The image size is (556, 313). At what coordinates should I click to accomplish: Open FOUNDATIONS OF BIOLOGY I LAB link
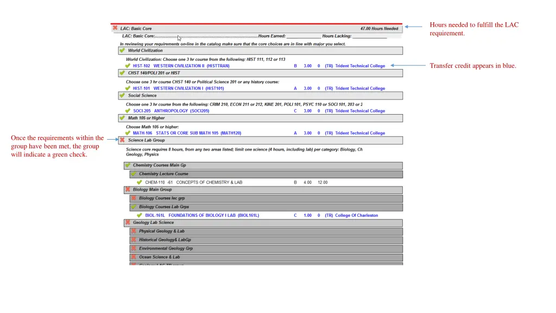[x=214, y=215]
